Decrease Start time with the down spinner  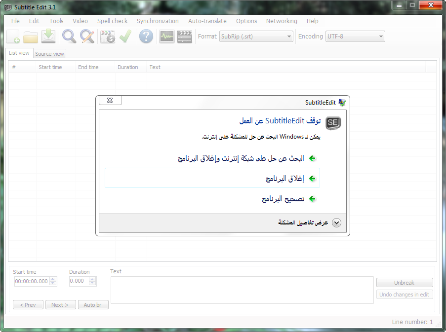pos(53,283)
